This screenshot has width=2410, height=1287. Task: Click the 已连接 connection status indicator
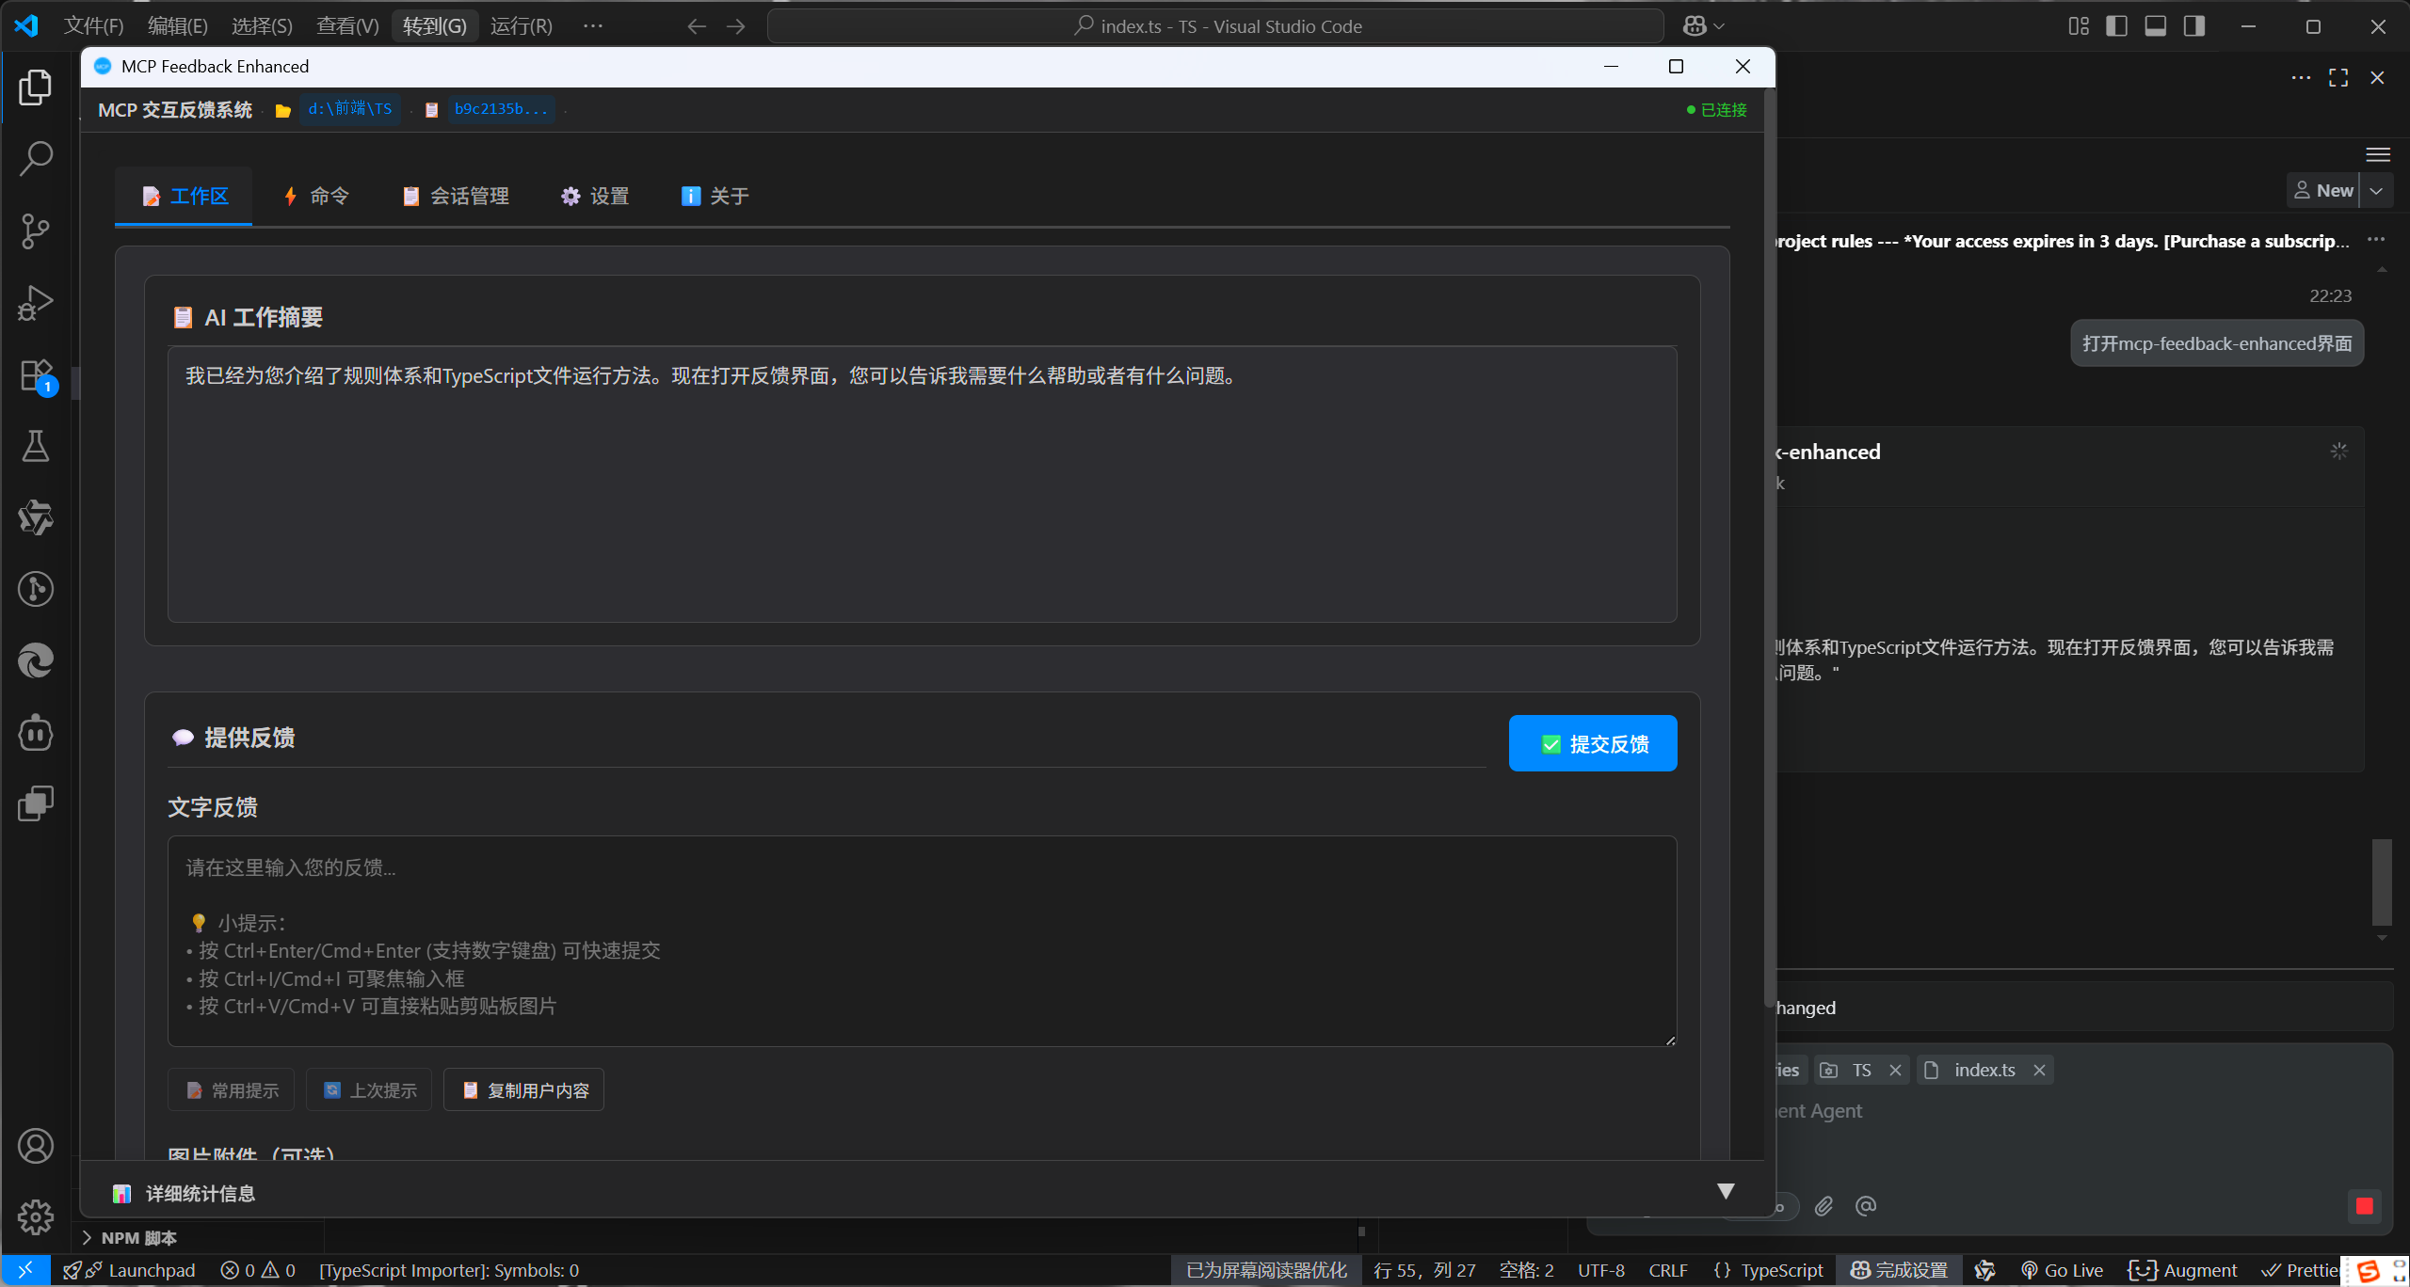coord(1716,110)
